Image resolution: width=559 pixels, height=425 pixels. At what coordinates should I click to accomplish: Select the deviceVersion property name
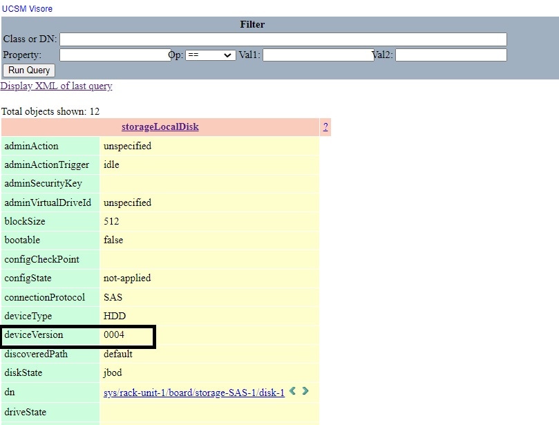pyautogui.click(x=33, y=334)
